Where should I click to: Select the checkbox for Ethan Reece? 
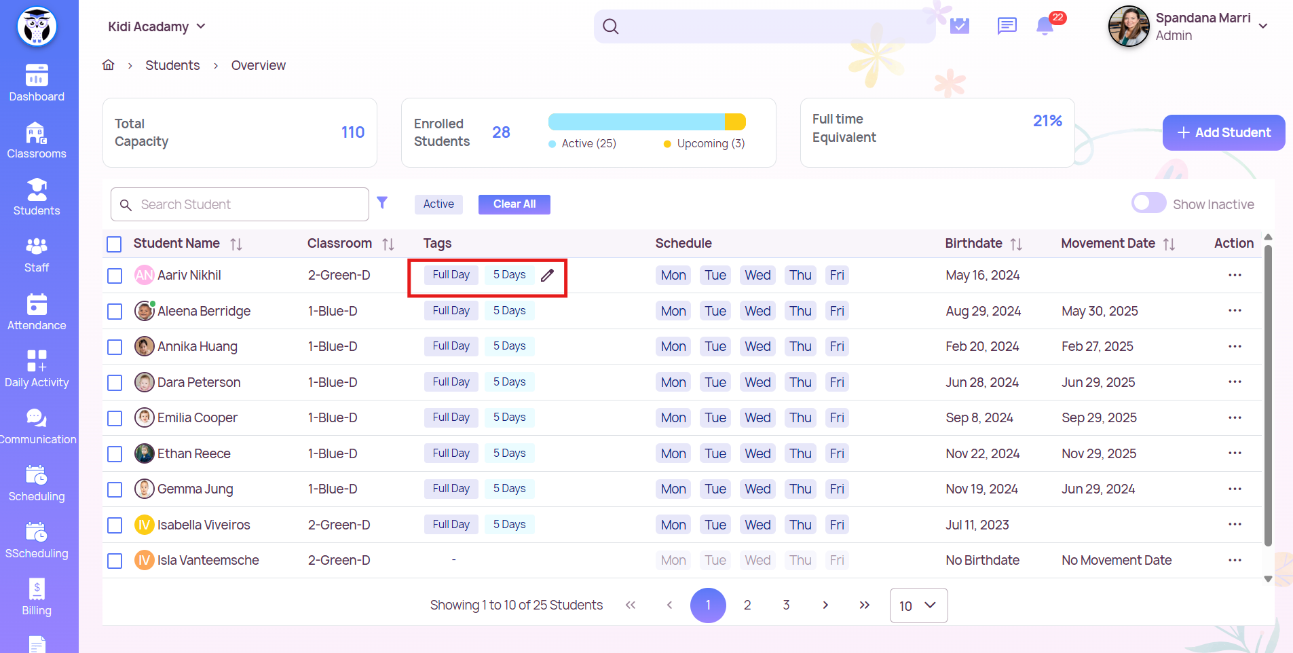pyautogui.click(x=115, y=454)
